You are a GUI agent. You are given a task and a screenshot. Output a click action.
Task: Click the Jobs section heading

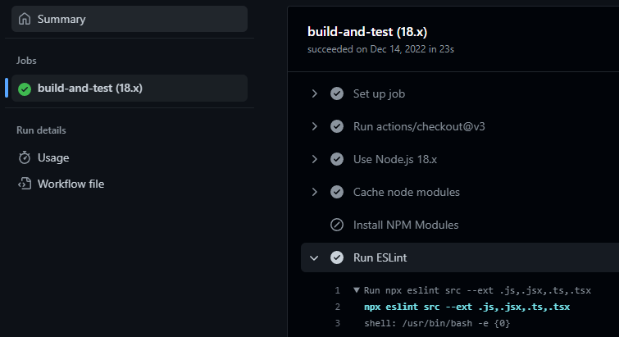pos(26,61)
